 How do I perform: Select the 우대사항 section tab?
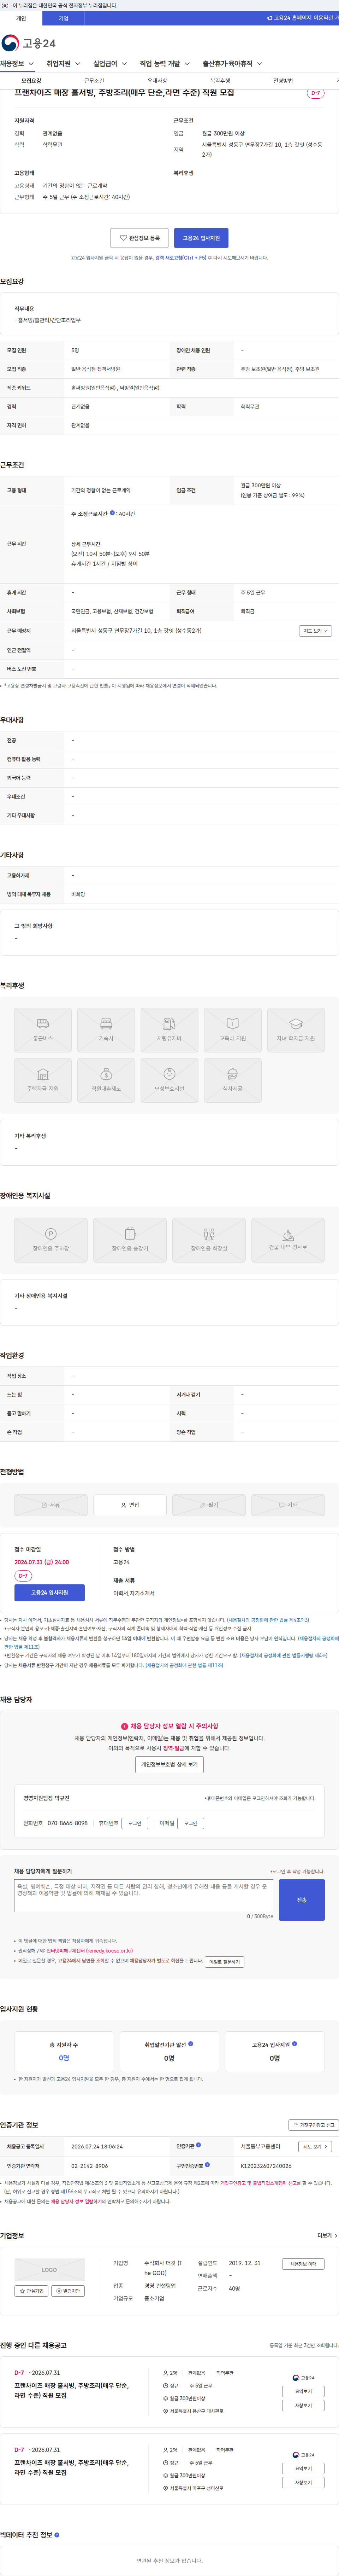(x=157, y=81)
